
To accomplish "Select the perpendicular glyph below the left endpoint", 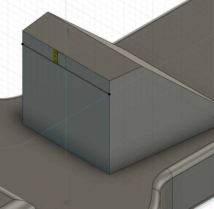I will tap(25, 48).
